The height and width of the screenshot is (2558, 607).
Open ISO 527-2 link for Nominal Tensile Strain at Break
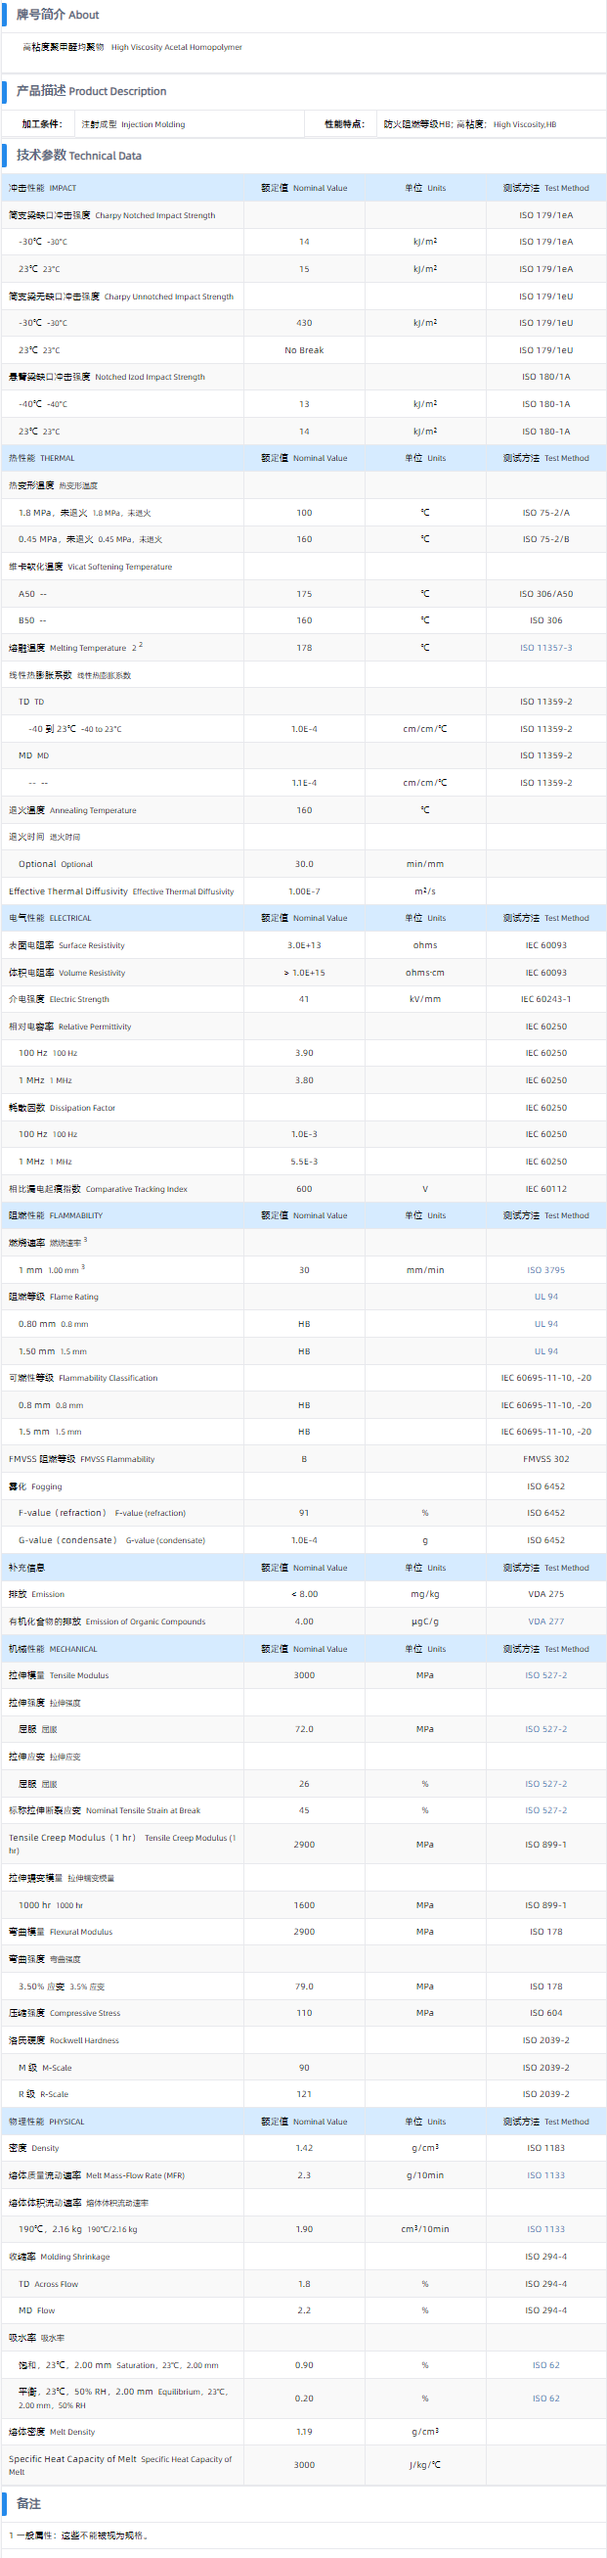pos(545,1810)
